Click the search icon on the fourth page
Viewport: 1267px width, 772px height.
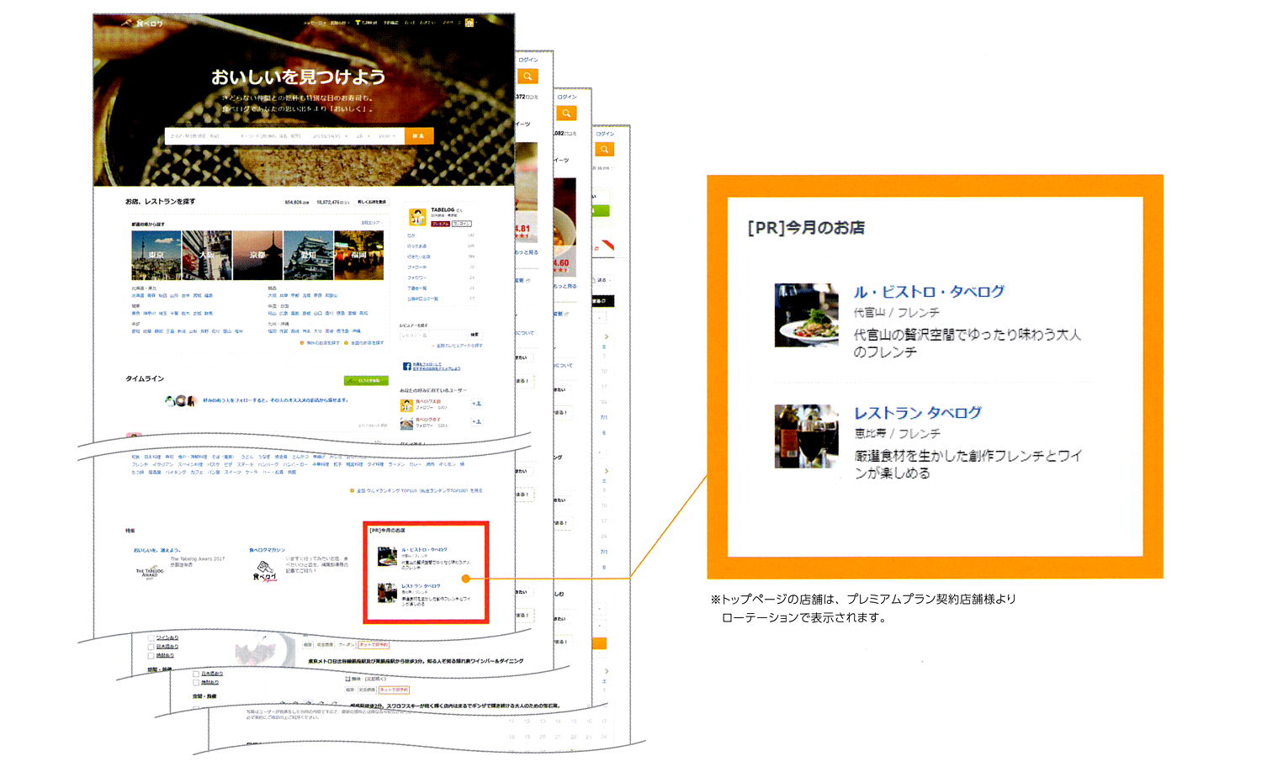click(604, 149)
